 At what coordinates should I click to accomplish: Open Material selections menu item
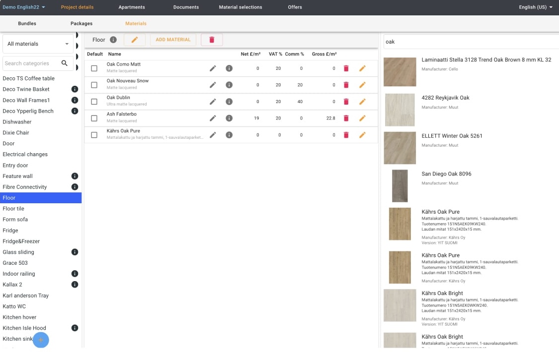240,7
